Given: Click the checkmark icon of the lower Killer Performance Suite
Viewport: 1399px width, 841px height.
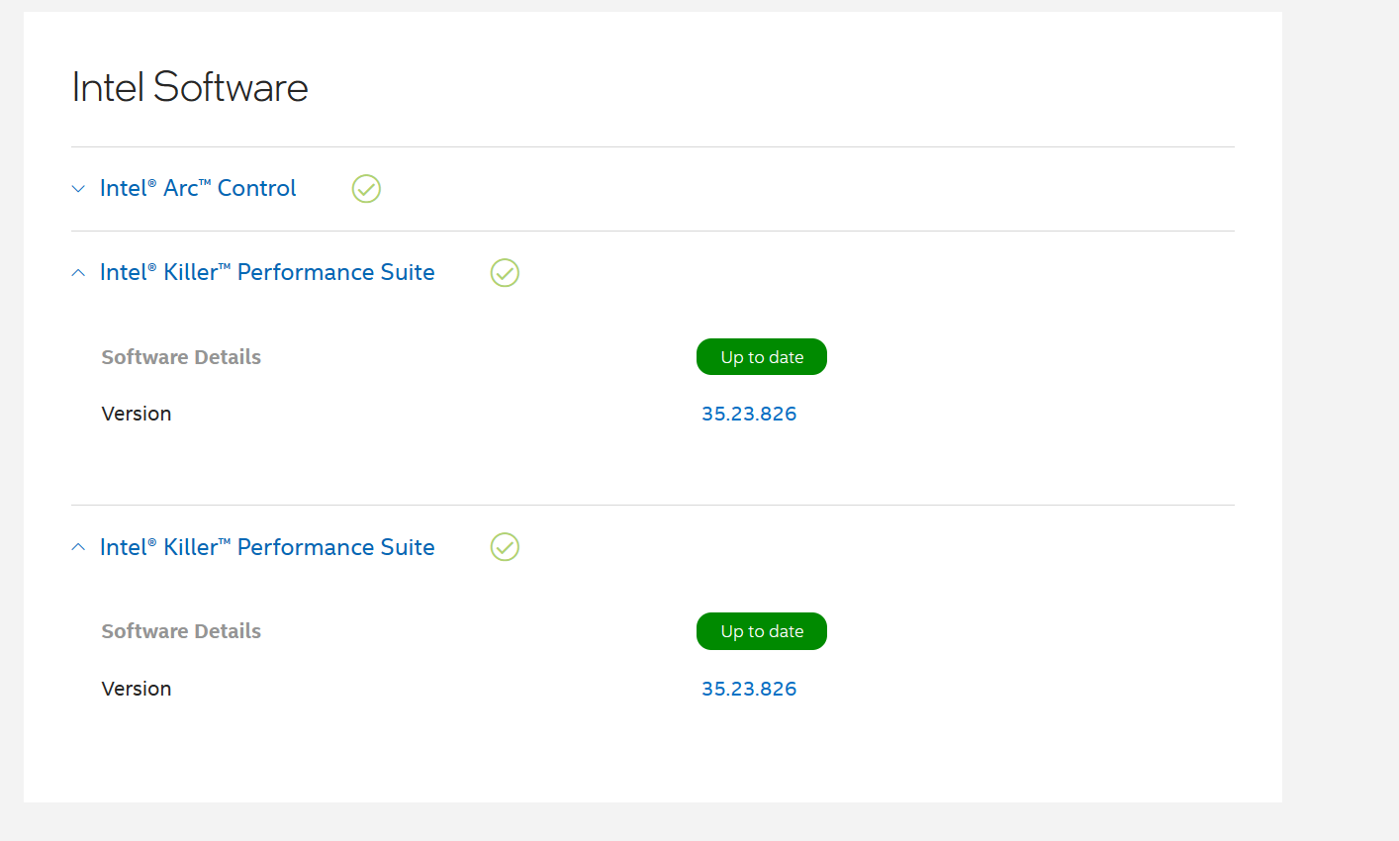Looking at the screenshot, I should click(x=505, y=547).
